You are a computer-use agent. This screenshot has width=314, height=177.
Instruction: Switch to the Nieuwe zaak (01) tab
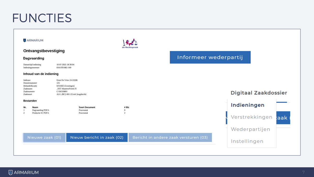[x=44, y=137]
